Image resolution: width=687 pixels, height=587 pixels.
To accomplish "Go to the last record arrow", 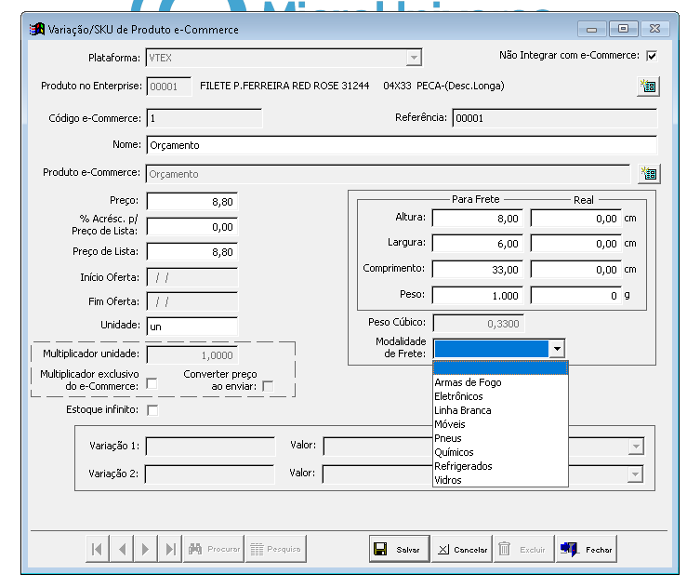I will (170, 549).
